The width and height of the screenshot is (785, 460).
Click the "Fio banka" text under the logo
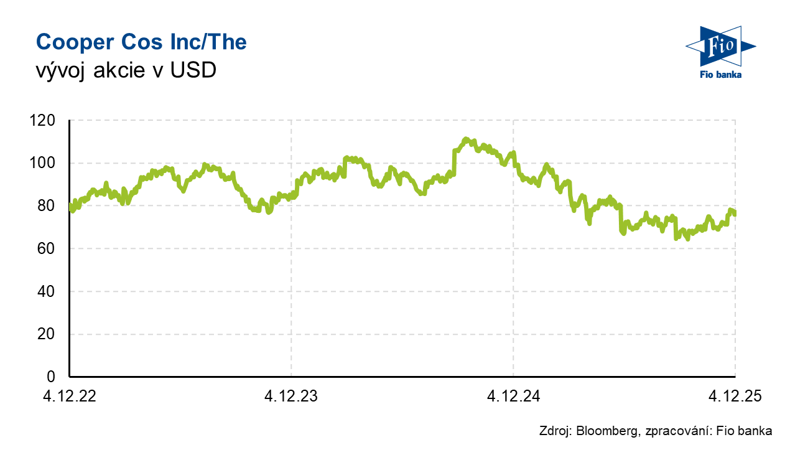click(x=721, y=75)
